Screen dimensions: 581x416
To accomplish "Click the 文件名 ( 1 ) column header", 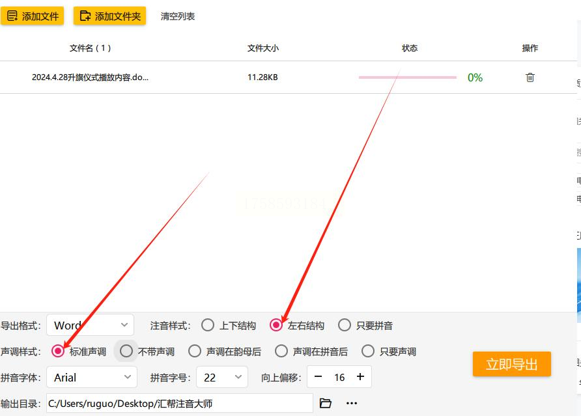I will pos(90,48).
